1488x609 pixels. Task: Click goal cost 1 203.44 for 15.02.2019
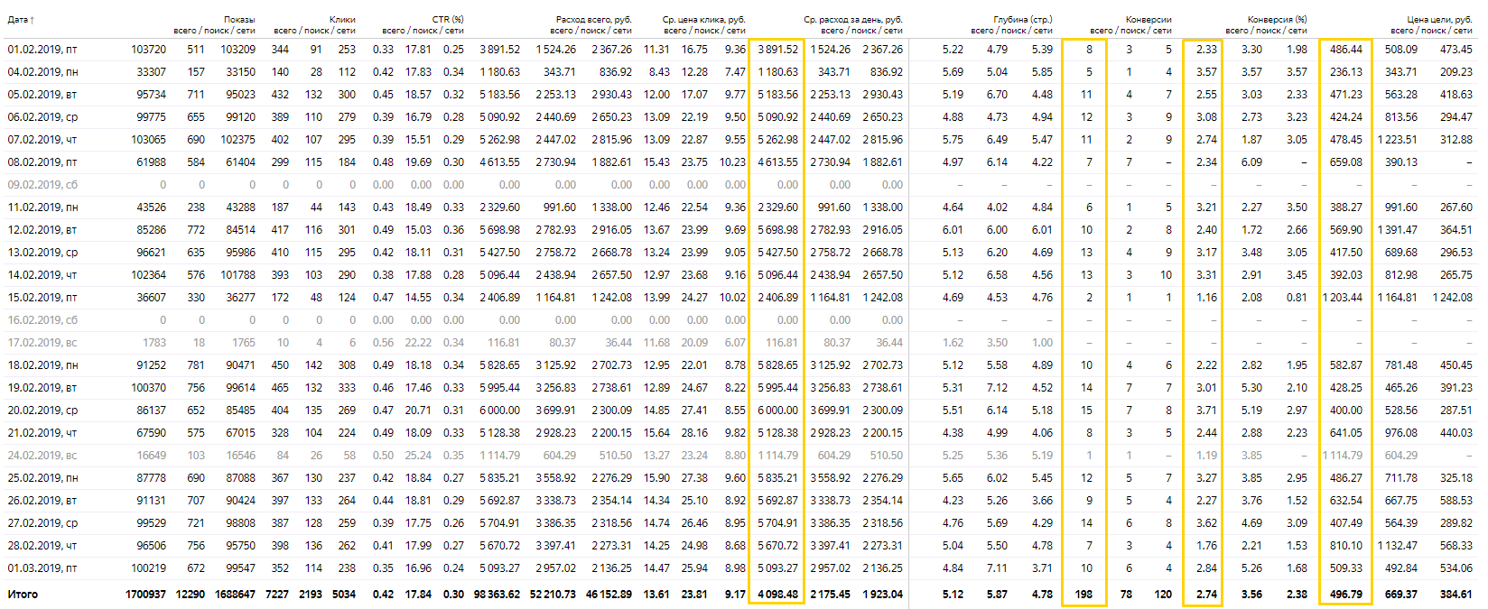(x=1343, y=298)
